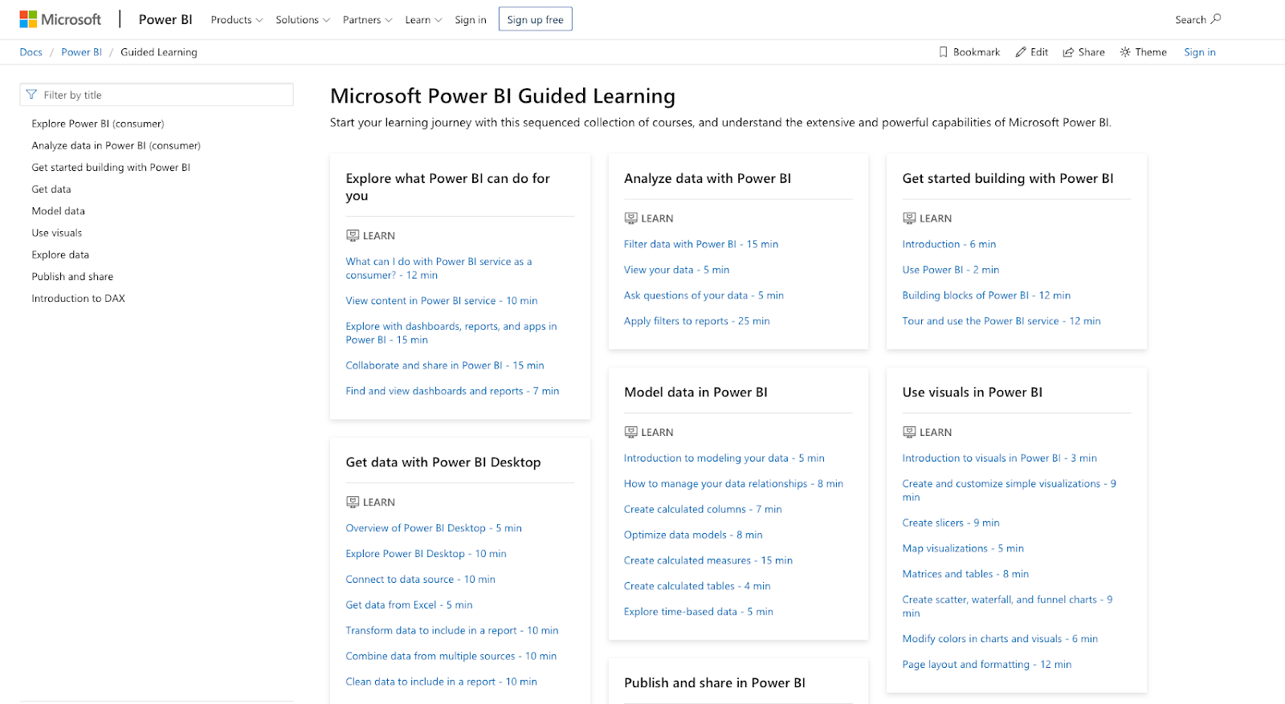Screen dimensions: 1285x704
Task: Open Introduction - 6 min link
Action: pyautogui.click(x=949, y=244)
